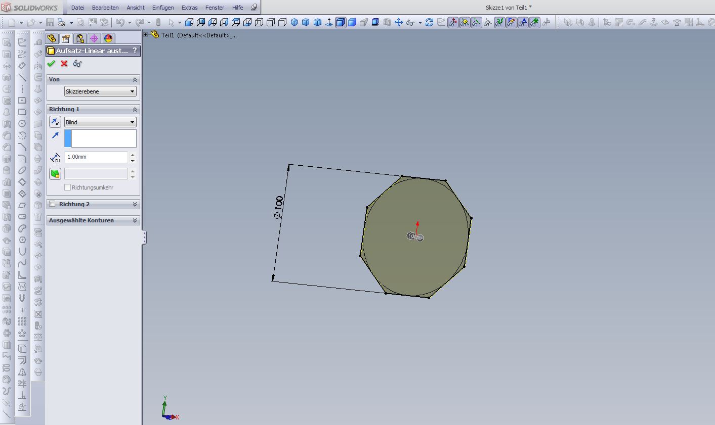715x425 pixels.
Task: Open the Extras menu
Action: pos(190,8)
